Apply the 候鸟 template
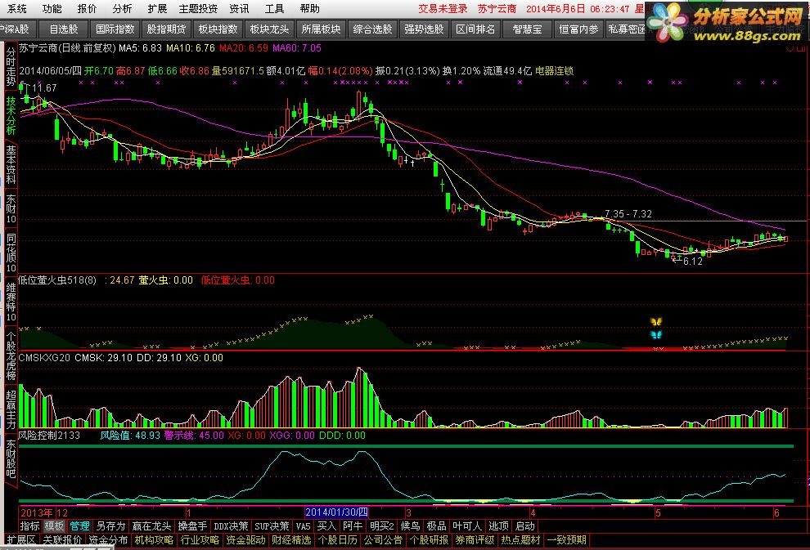This screenshot has height=550, width=810. tap(411, 526)
